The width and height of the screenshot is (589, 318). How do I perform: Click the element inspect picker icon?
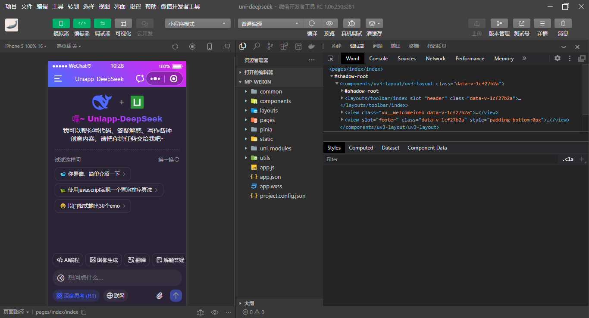pos(331,59)
